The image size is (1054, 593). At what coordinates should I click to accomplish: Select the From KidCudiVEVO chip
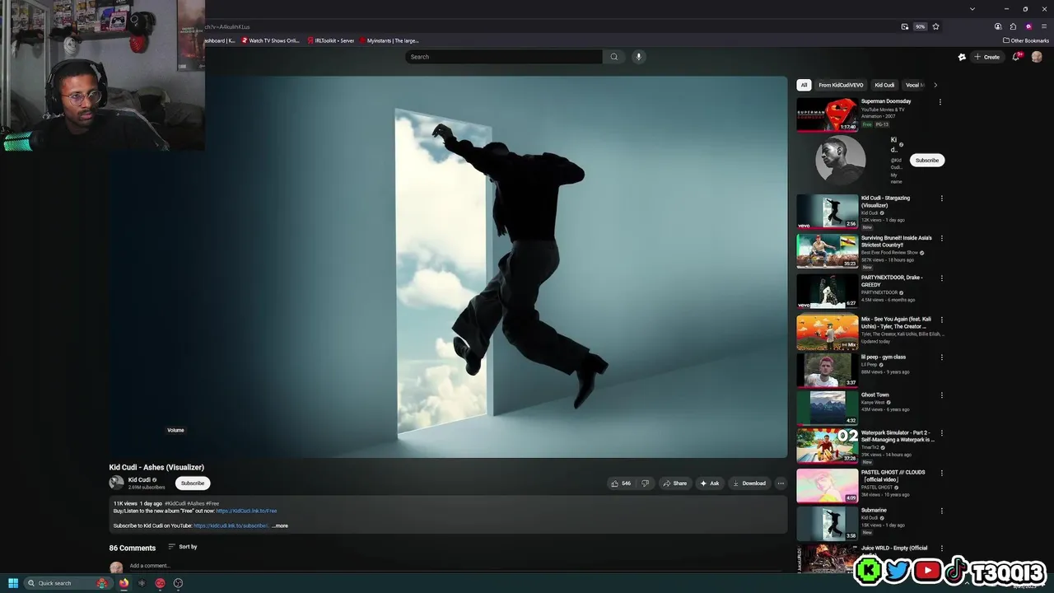[841, 85]
